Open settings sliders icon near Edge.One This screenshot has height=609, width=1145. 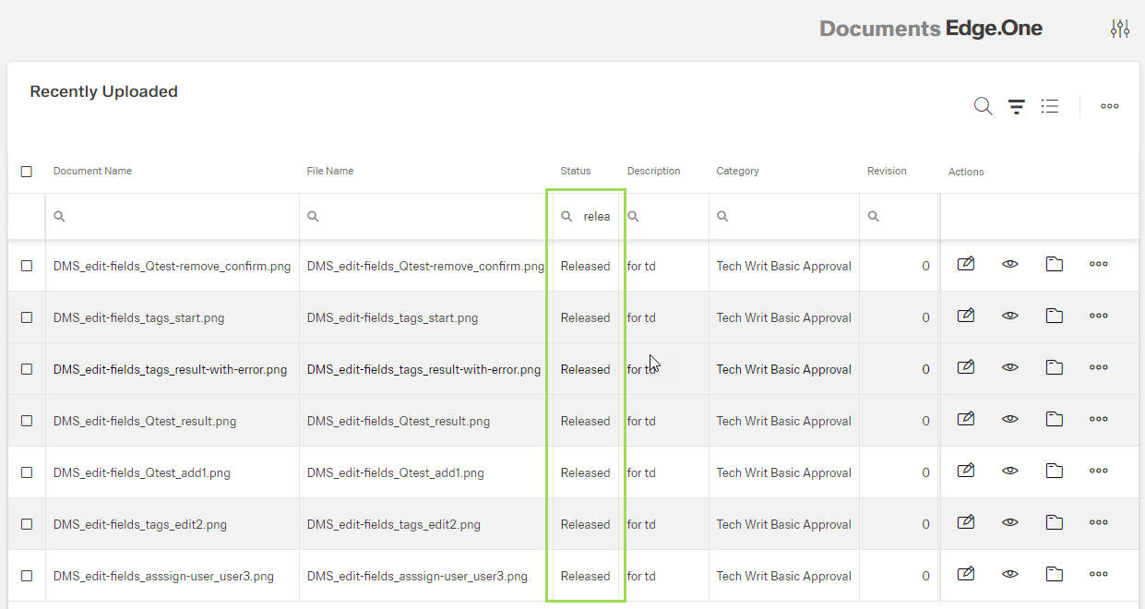click(1119, 30)
